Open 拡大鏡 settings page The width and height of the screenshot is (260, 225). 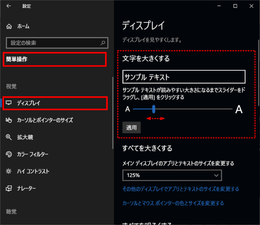tap(25, 137)
